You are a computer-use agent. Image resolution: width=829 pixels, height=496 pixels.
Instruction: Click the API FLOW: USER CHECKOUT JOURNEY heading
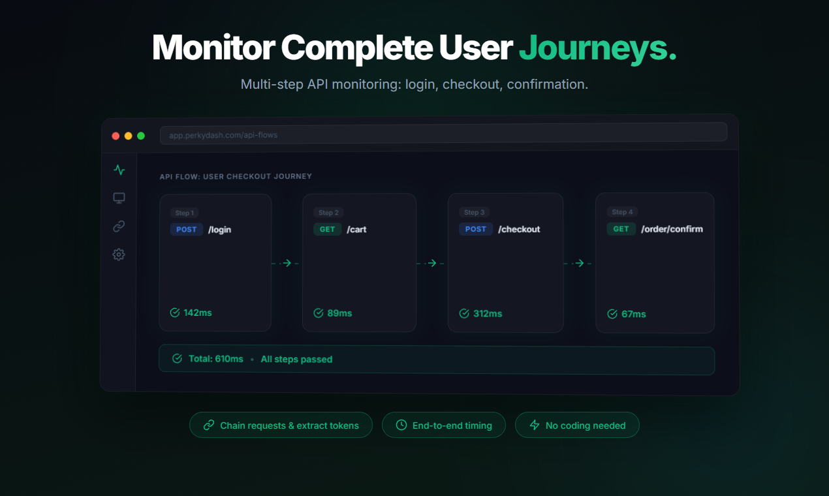point(236,176)
